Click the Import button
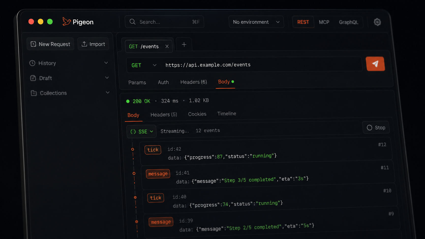 (93, 44)
